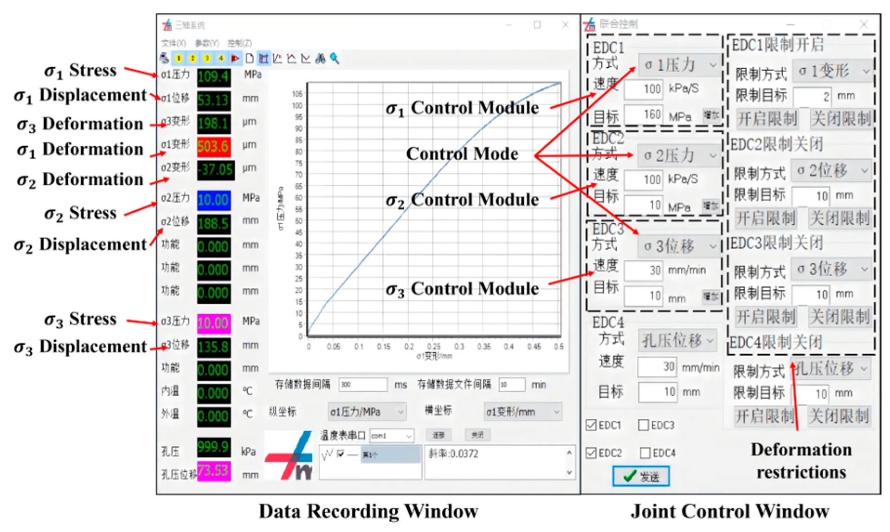
Task: Click the 三轴系统 window title icon
Action: click(167, 25)
